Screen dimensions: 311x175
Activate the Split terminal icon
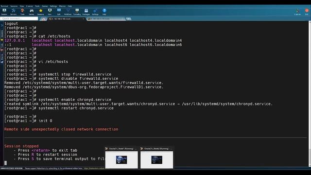59,12
